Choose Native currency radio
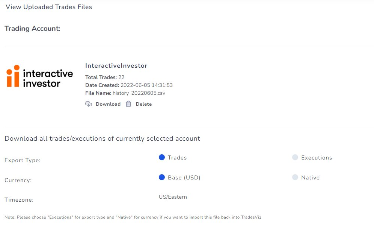374x231 pixels. [x=295, y=177]
